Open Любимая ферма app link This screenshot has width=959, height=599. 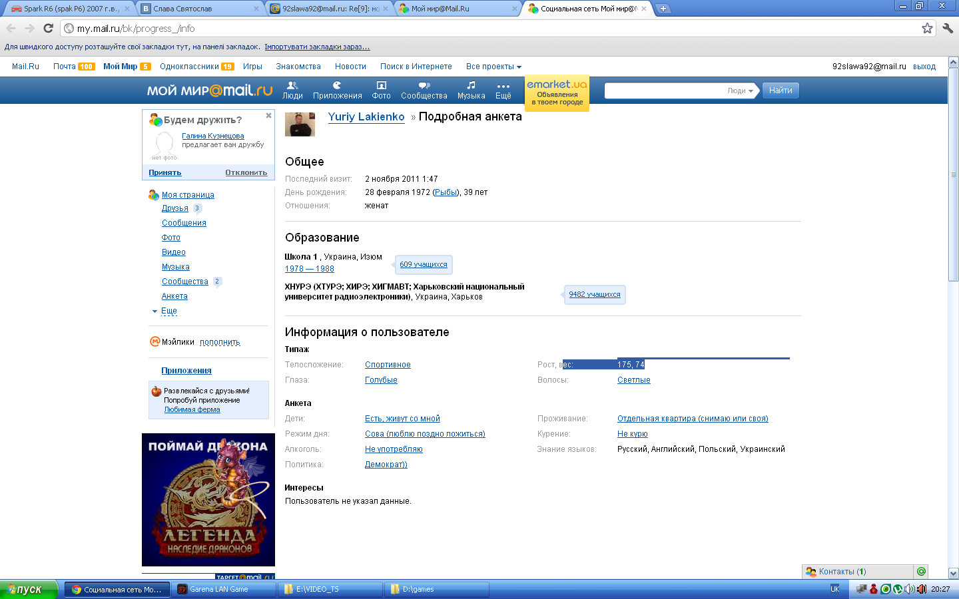[x=192, y=409]
